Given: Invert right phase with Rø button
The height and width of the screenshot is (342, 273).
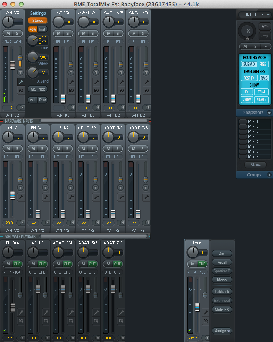Looking at the screenshot, I should coord(42,100).
